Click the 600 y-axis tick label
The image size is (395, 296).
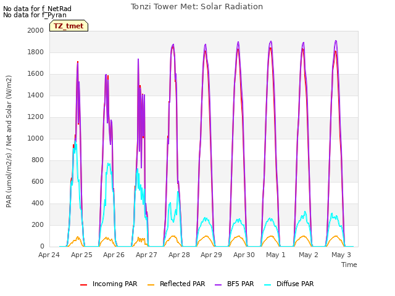(x=38, y=182)
